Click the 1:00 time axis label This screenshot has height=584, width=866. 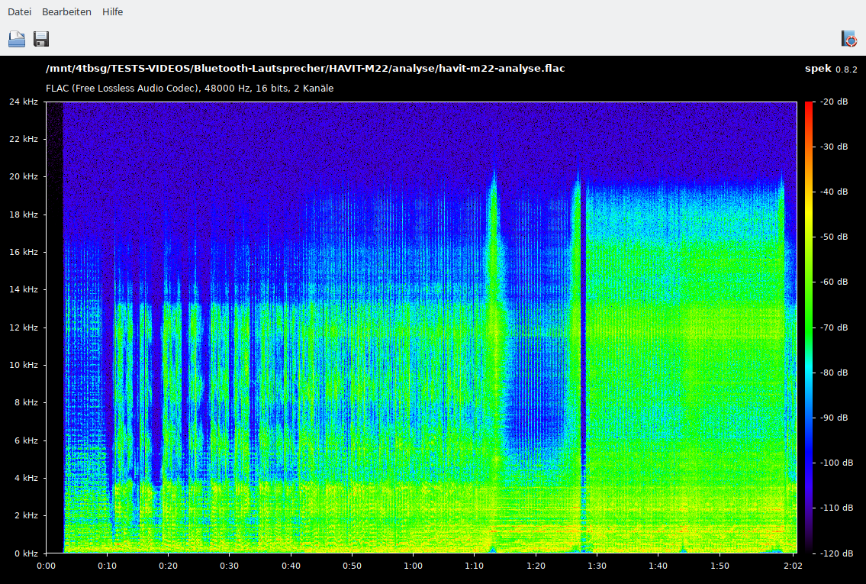point(413,566)
